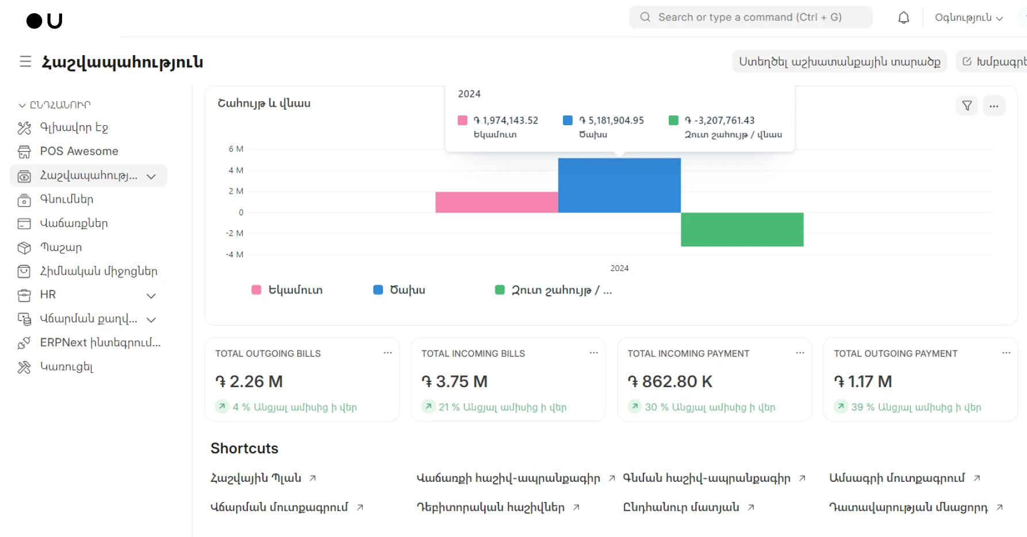Click the Վճարման քաղվածքներ icon
Viewport: 1027px width, 537px height.
point(24,319)
